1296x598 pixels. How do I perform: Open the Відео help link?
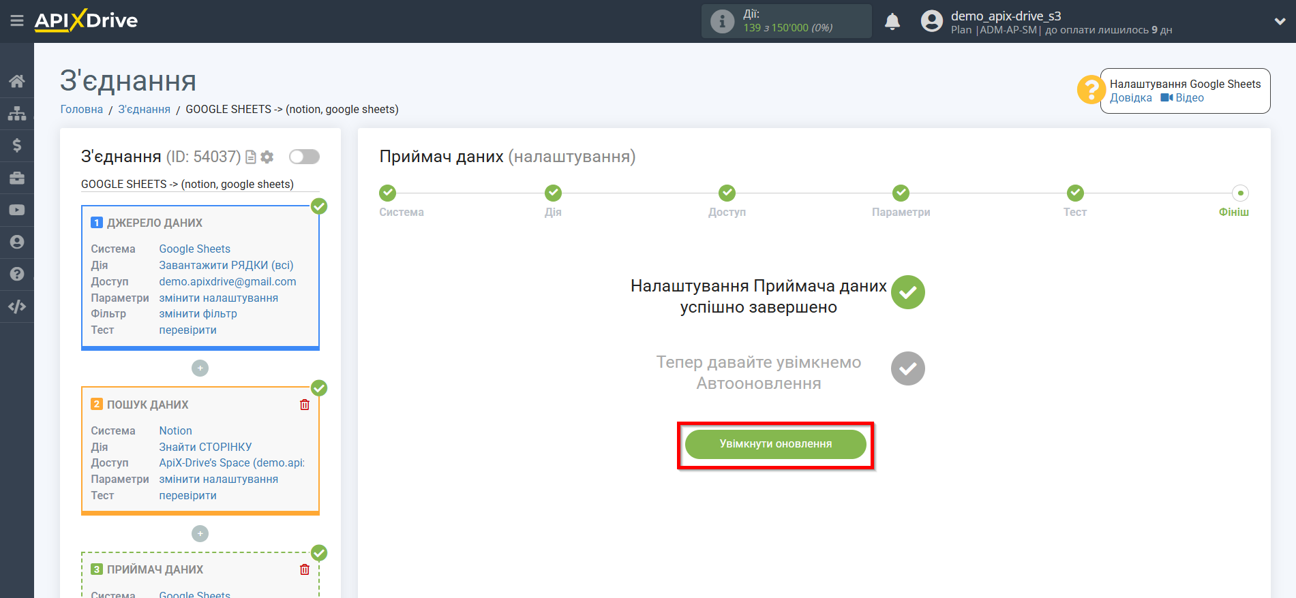pyautogui.click(x=1183, y=98)
